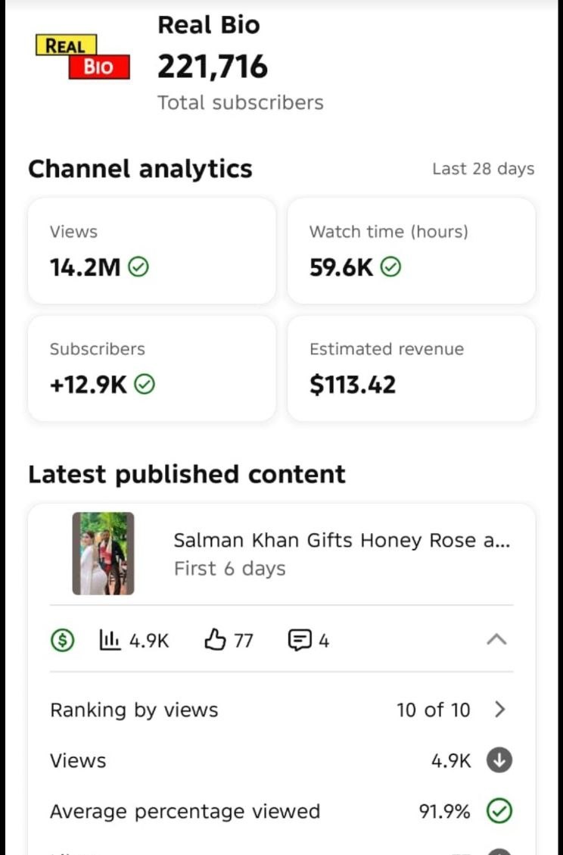The image size is (563, 855).
Task: Open the Last 28 days period selector
Action: (x=483, y=169)
